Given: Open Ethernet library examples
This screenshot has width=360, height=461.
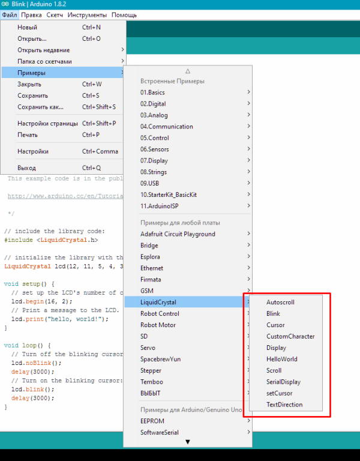Looking at the screenshot, I should (x=188, y=268).
